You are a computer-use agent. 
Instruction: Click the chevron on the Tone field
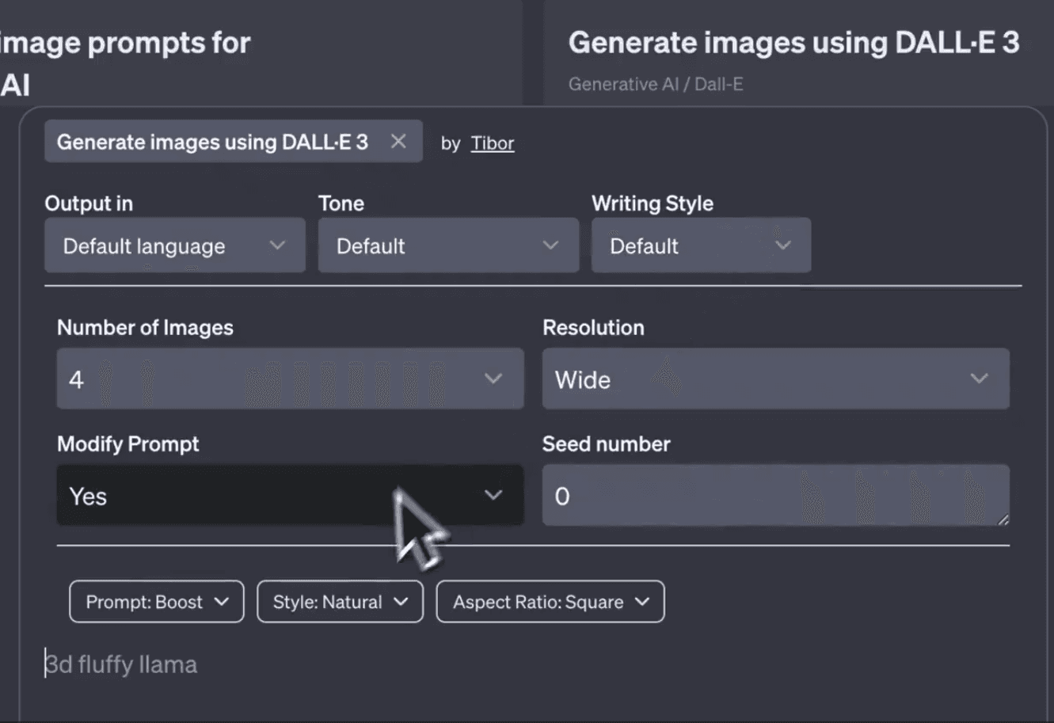[550, 245]
